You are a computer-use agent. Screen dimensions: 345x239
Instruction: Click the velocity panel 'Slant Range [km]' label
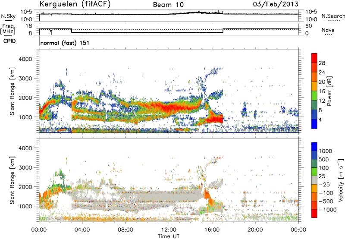[12, 180]
